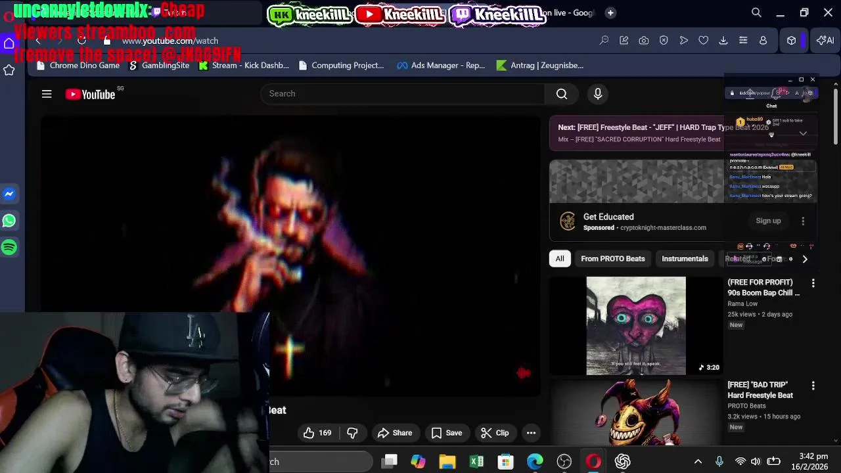Select the All filter chip
This screenshot has height=473, width=841.
560,259
